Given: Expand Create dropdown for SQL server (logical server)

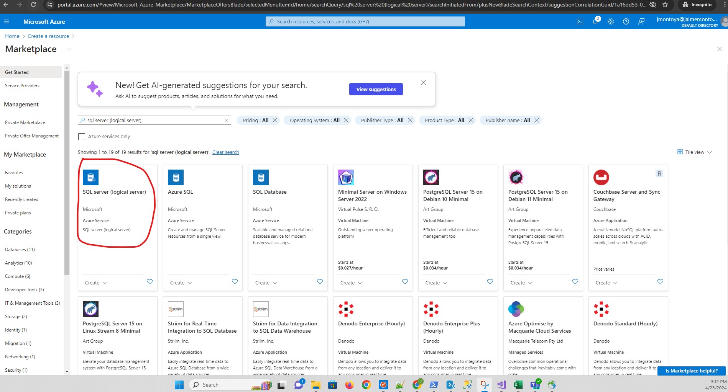Looking at the screenshot, I should tap(96, 283).
